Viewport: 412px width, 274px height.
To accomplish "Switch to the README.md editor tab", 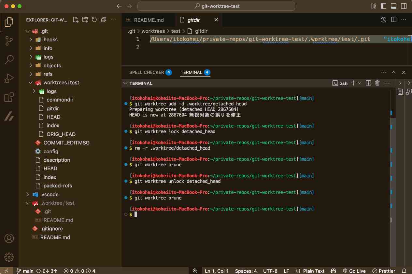I will 149,20.
